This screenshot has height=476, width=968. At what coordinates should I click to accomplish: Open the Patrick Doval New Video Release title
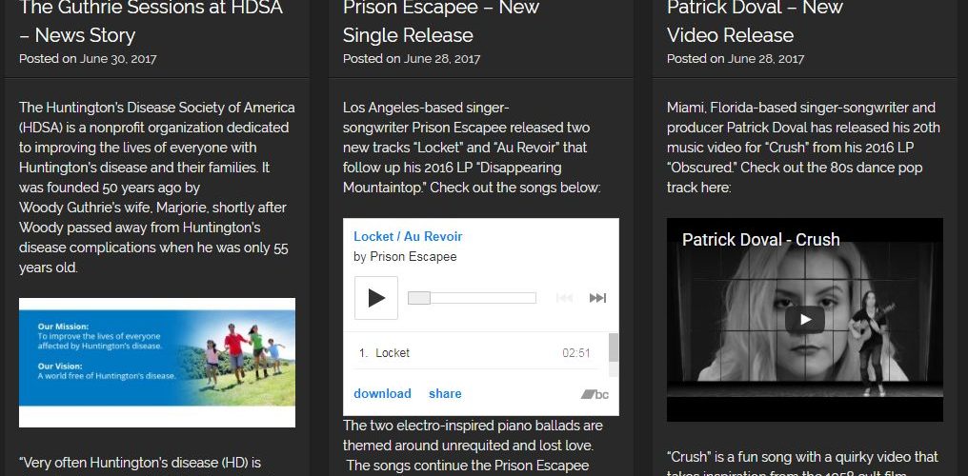(755, 21)
